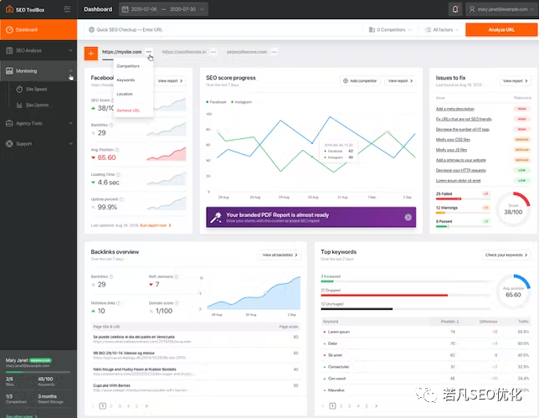Expand the SEO Analysis sidebar section
The width and height of the screenshot is (539, 418).
(38, 50)
